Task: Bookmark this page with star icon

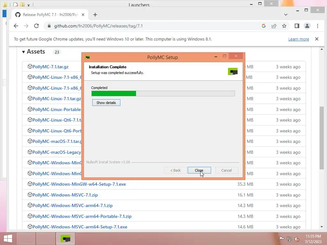Action: click(x=284, y=26)
